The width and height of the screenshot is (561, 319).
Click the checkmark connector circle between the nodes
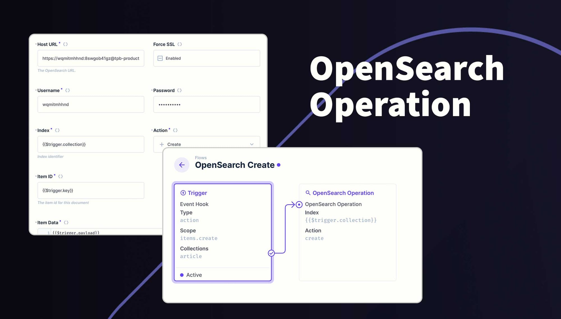[x=271, y=253]
